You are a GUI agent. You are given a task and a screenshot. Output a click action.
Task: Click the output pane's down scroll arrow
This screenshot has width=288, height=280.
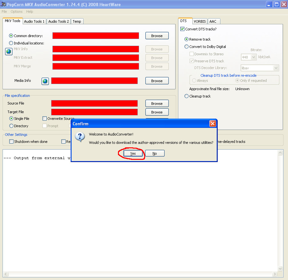[280, 269]
